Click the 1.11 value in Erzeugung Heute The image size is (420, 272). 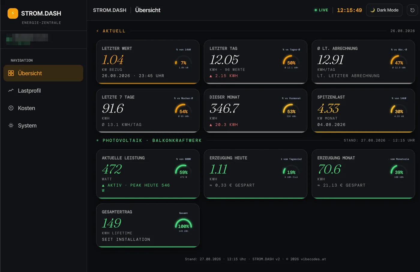218,169
